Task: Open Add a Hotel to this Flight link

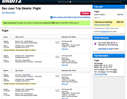Action: 72,17
